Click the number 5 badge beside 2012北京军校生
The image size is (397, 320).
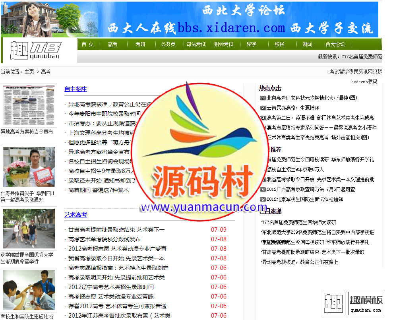click(263, 200)
